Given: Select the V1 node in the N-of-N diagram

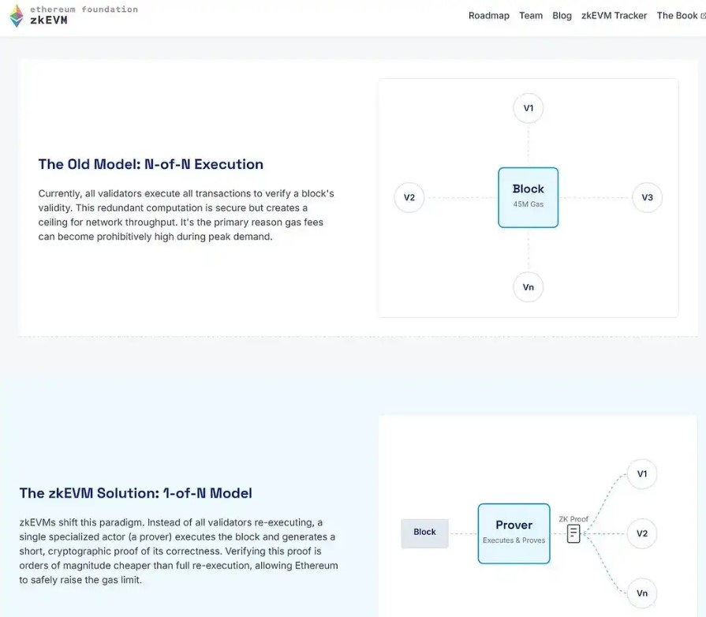Looking at the screenshot, I should click(x=529, y=108).
